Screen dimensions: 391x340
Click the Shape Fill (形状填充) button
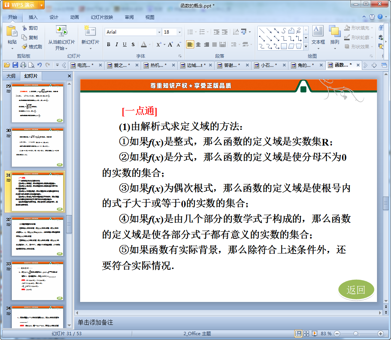click(x=359, y=28)
